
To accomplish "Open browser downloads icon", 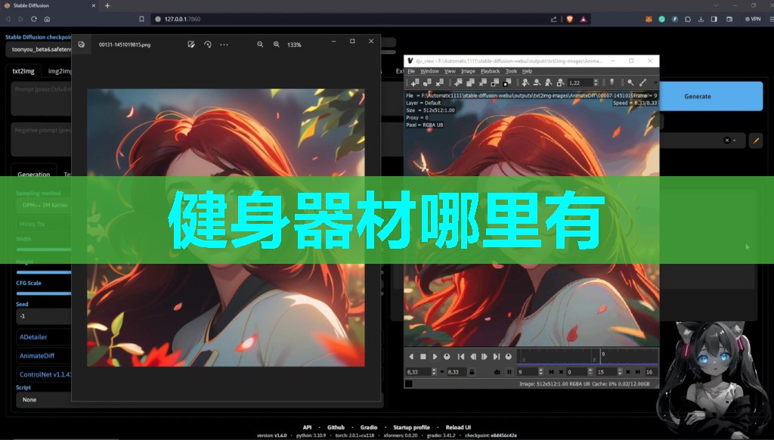I will click(701, 19).
